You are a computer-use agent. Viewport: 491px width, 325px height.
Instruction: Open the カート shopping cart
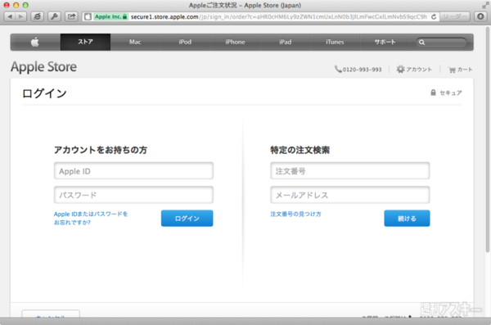[x=460, y=70]
